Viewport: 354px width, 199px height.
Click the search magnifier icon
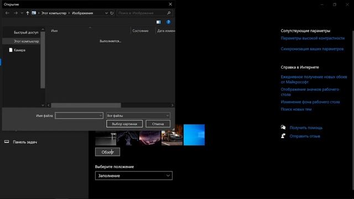click(169, 13)
